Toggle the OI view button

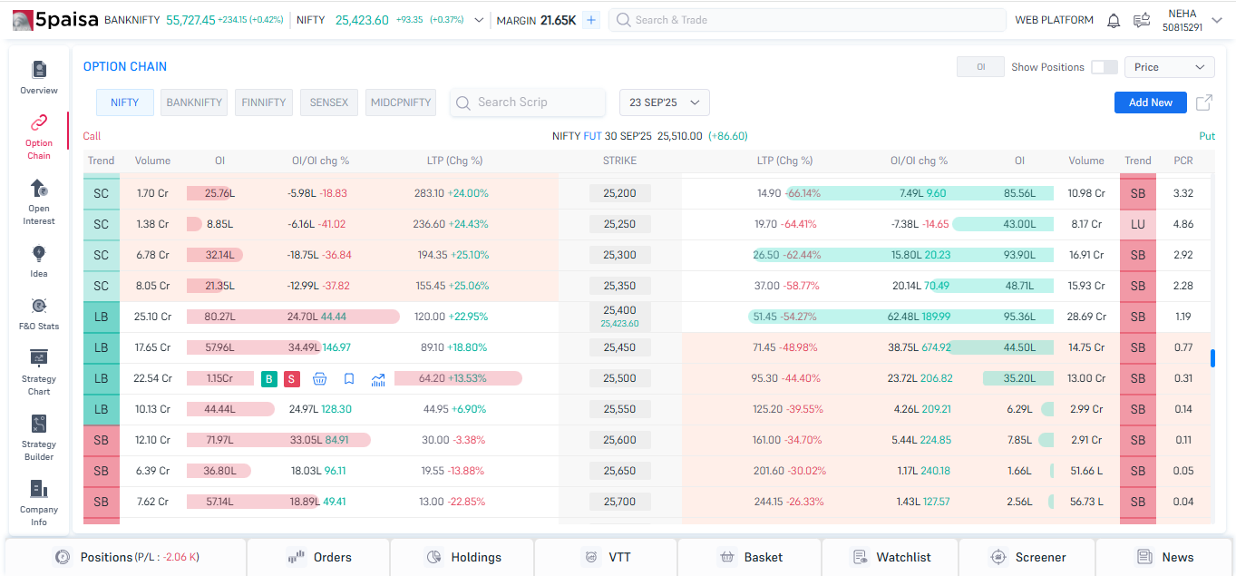(x=980, y=67)
